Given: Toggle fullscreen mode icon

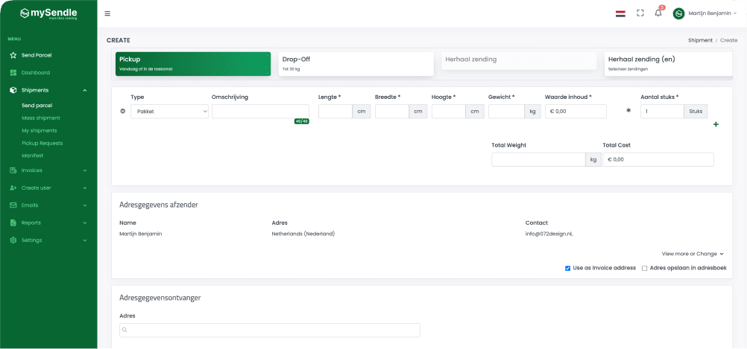Looking at the screenshot, I should 640,13.
